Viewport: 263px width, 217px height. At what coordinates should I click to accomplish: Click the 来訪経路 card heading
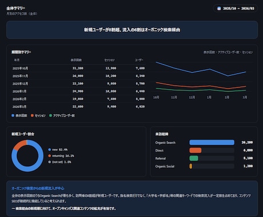(162, 134)
